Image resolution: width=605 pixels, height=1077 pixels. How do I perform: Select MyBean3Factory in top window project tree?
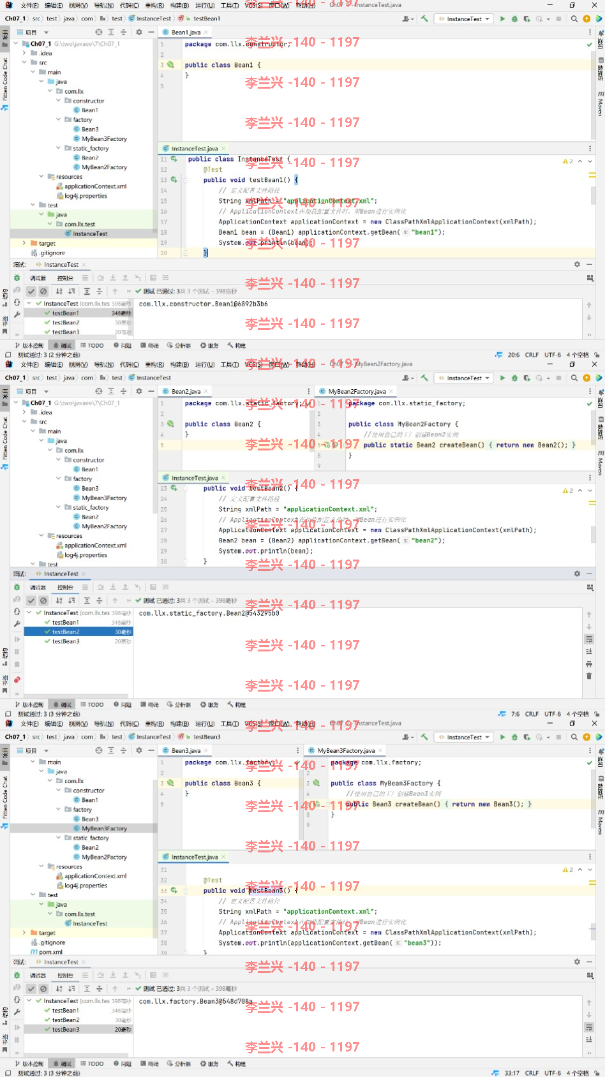(100, 138)
